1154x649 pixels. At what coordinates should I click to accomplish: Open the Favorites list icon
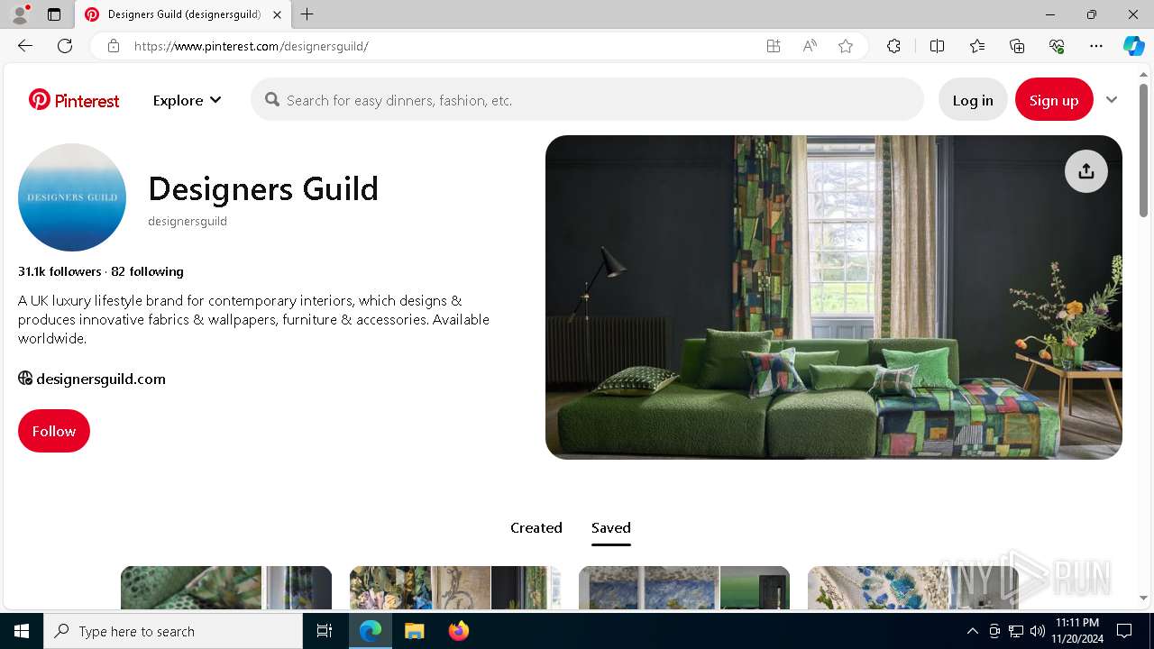click(977, 46)
